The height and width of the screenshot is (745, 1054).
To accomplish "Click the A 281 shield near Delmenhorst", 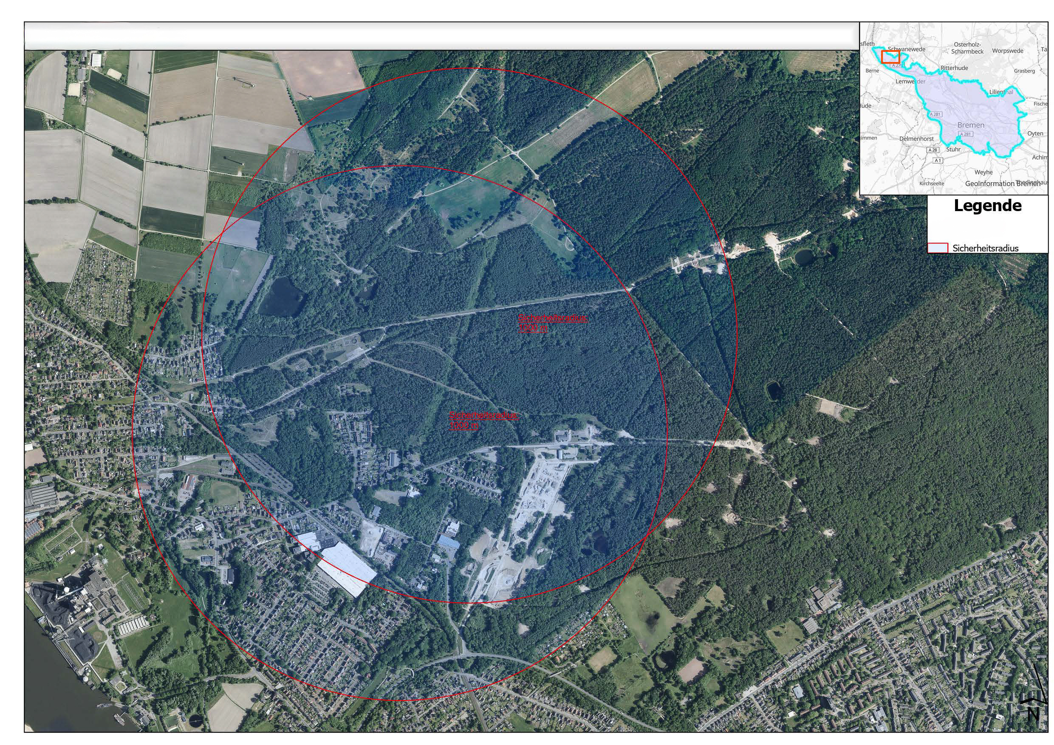I will pos(935,114).
